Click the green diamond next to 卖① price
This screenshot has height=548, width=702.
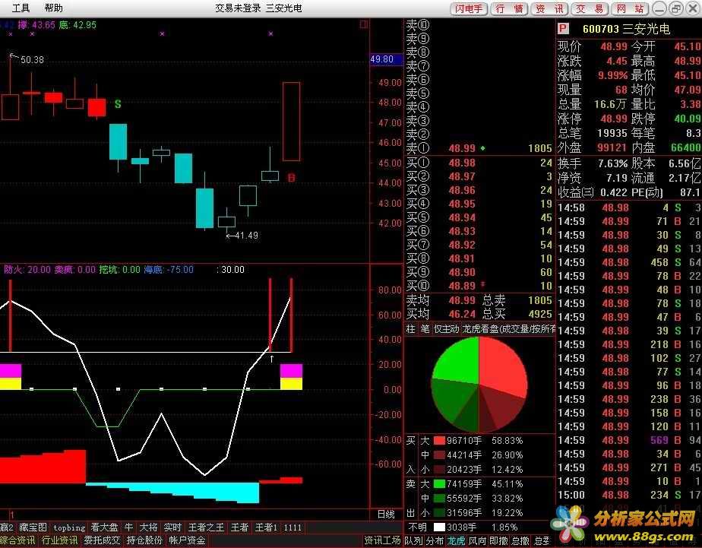coord(482,147)
